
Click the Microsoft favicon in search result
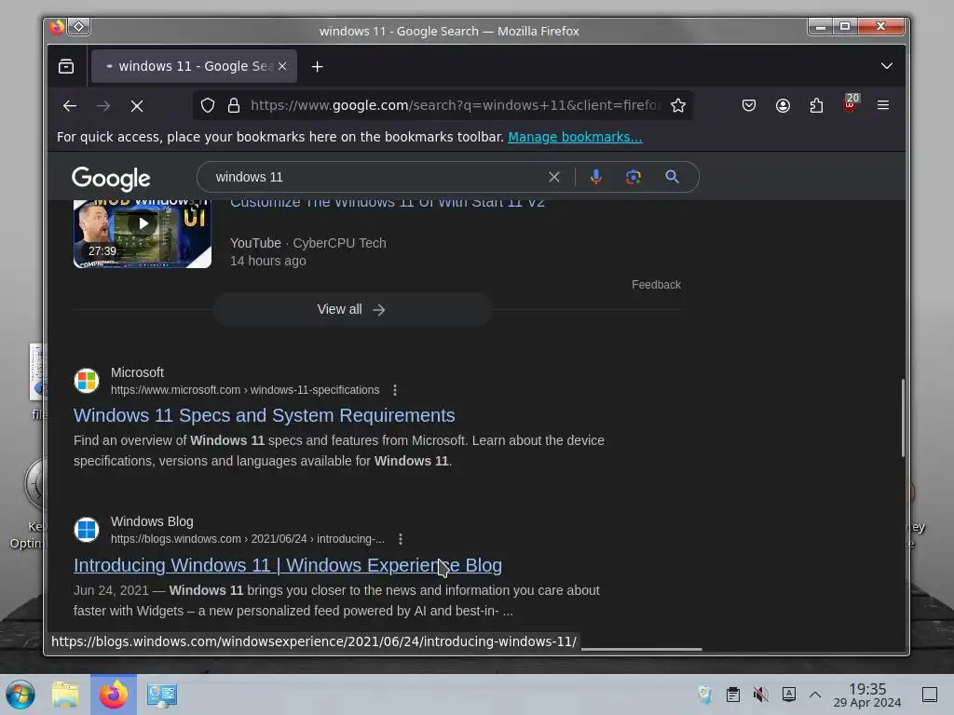(x=87, y=381)
